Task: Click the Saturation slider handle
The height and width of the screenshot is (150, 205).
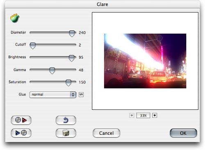Action: 68,83
